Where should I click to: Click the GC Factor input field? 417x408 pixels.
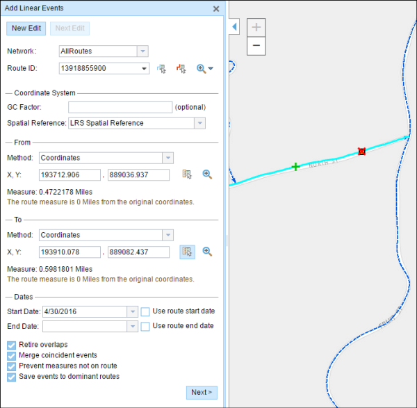coord(120,107)
